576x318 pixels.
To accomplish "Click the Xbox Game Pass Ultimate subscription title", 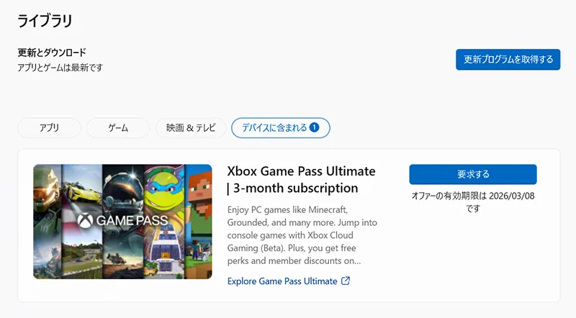I will tap(302, 180).
